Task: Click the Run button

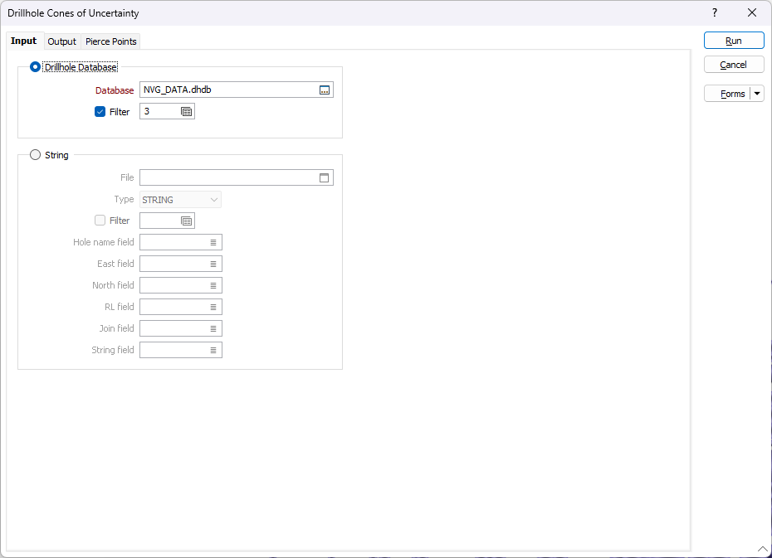Action: coord(733,41)
